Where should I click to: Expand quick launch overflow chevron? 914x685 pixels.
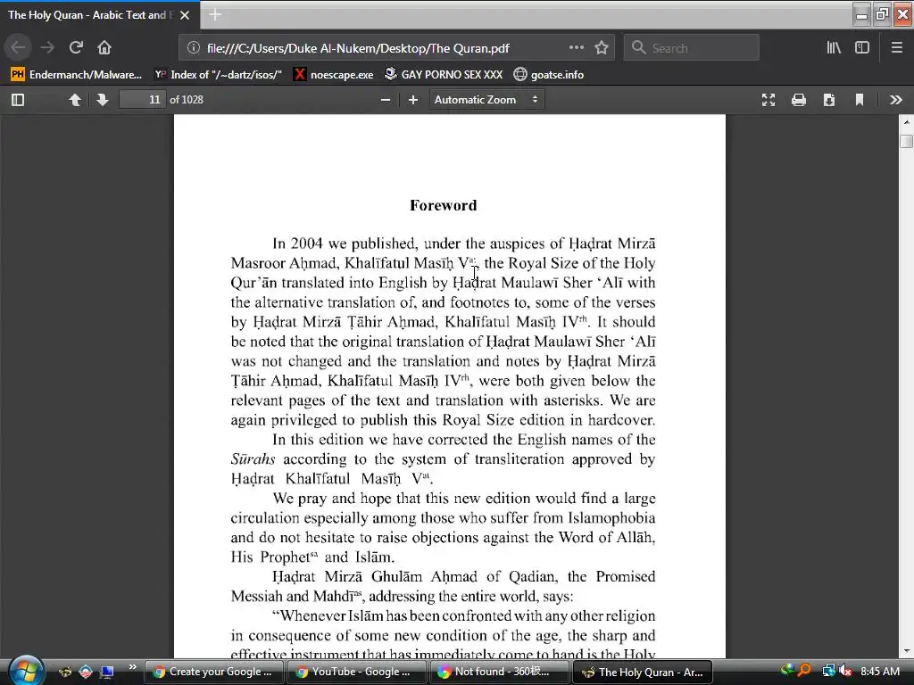point(132,667)
